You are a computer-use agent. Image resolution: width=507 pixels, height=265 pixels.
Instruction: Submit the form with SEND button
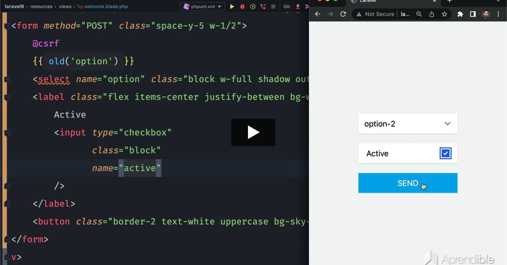tap(408, 183)
